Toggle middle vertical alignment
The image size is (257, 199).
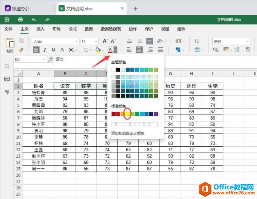[x=140, y=41]
